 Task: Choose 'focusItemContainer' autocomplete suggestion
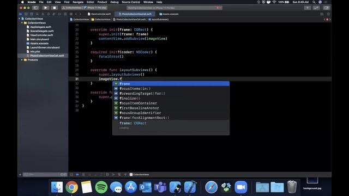tap(171, 103)
